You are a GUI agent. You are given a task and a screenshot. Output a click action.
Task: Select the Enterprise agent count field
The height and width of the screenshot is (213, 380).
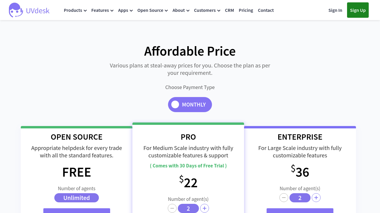click(x=300, y=198)
